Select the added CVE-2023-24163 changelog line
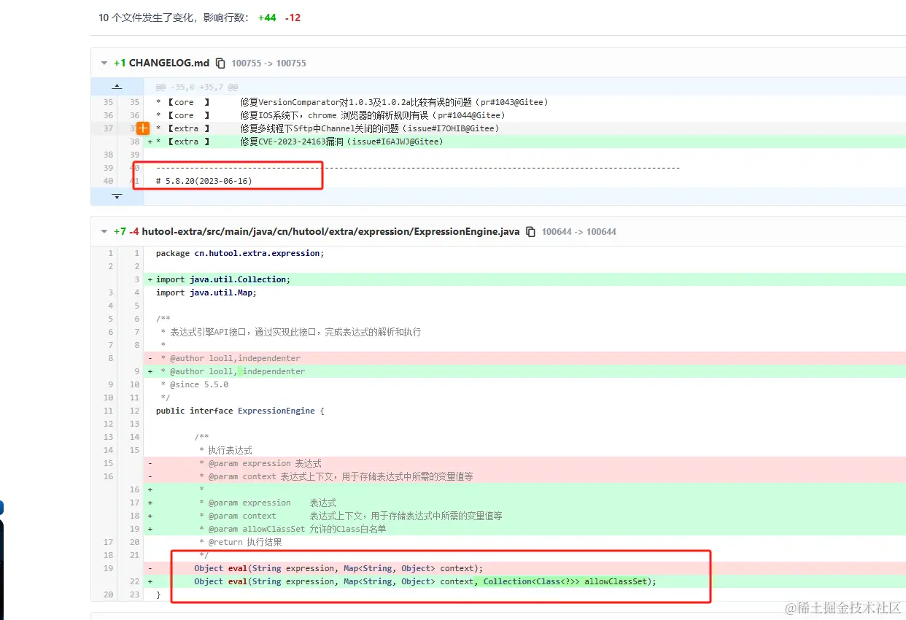This screenshot has height=620, width=906. click(299, 142)
